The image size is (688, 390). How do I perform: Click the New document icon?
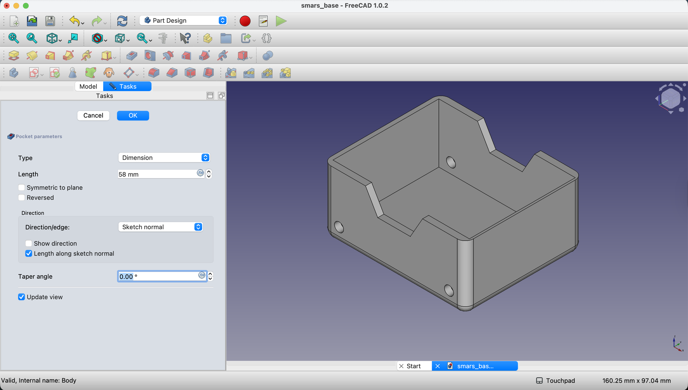14,21
